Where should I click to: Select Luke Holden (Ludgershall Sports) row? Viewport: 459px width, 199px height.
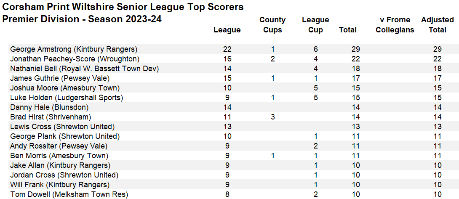click(x=67, y=98)
